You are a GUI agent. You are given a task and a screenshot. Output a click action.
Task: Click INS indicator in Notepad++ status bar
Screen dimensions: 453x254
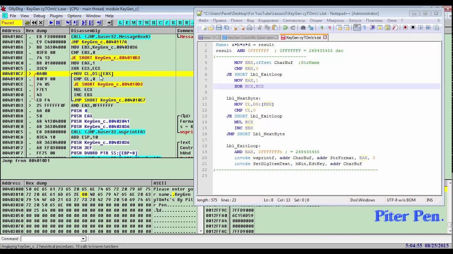tap(430, 200)
